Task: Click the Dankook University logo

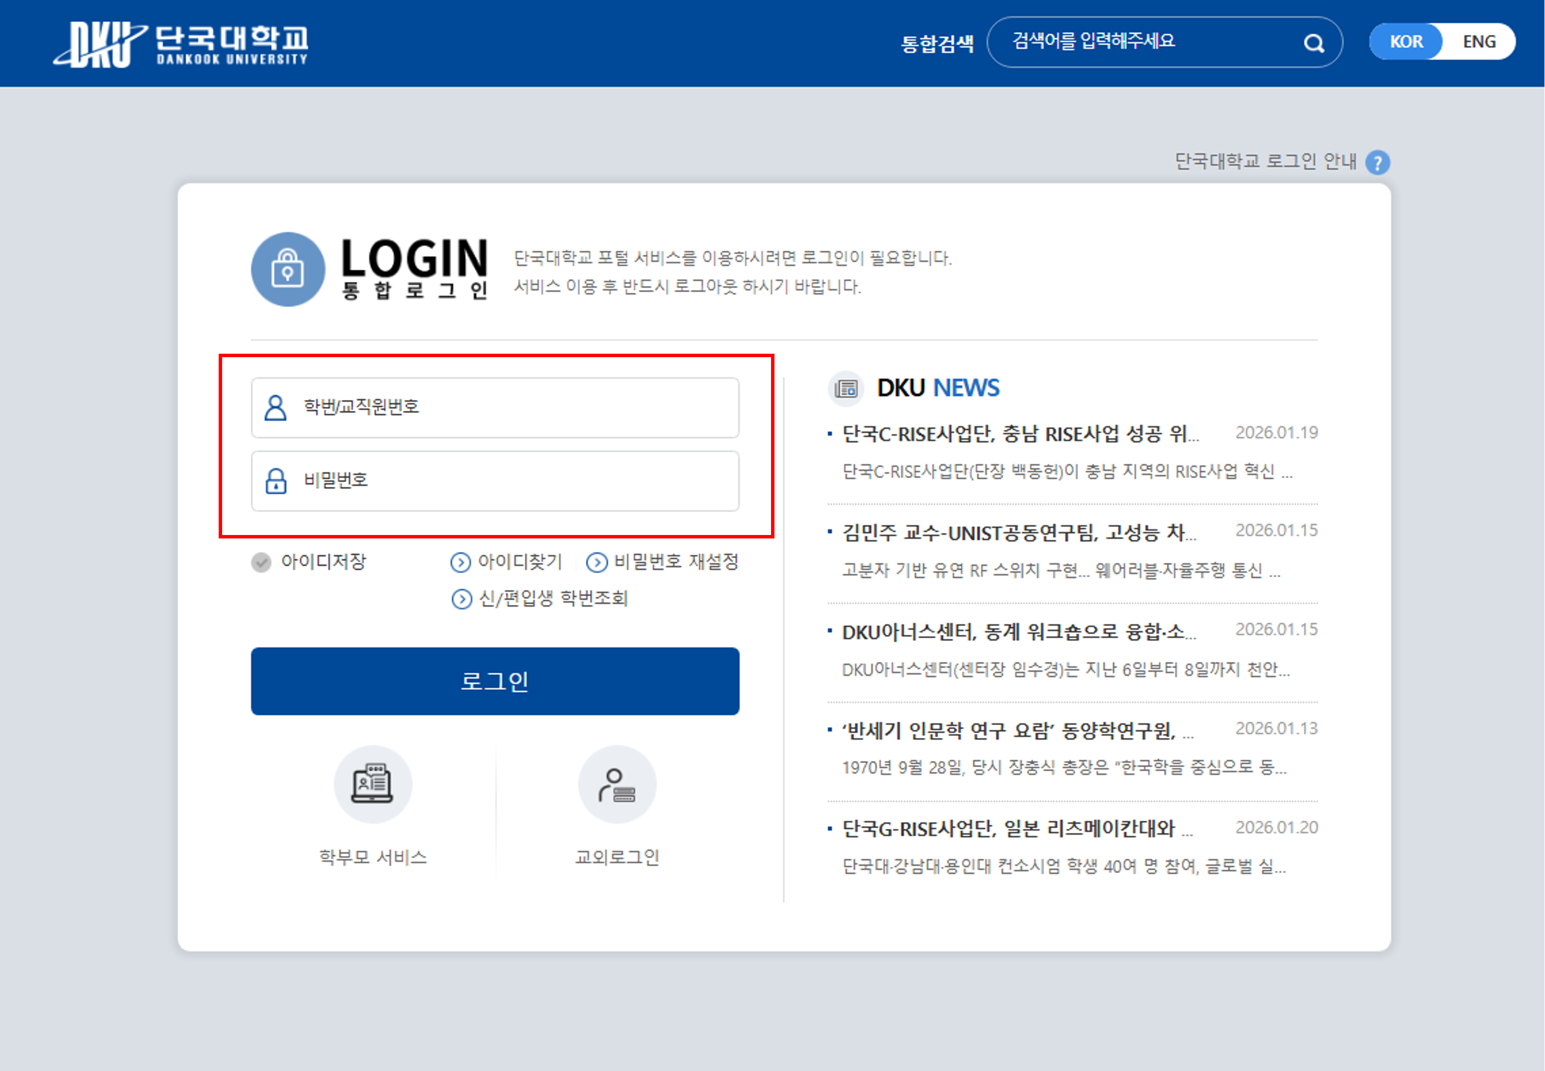Action: 181,44
